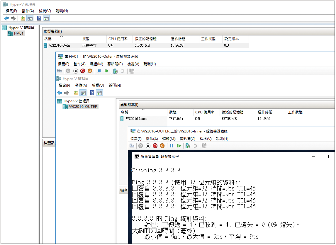Revert WS2016-Inner to its previous checkpoint
The height and width of the screenshot is (245, 336).
tap(195, 146)
